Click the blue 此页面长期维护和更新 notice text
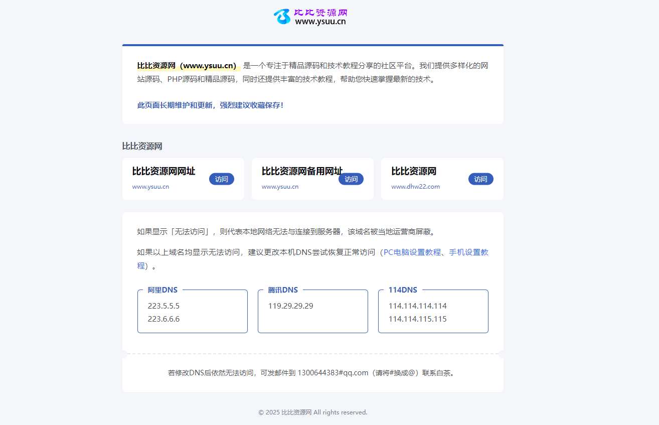659x425 pixels. point(210,105)
